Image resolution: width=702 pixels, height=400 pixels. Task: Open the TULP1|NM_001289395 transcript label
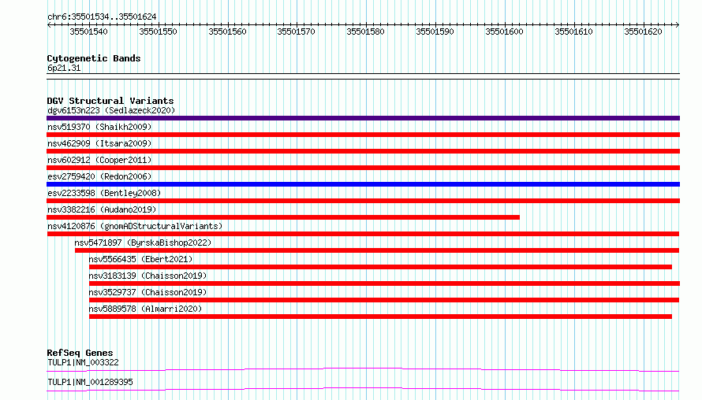click(x=91, y=382)
